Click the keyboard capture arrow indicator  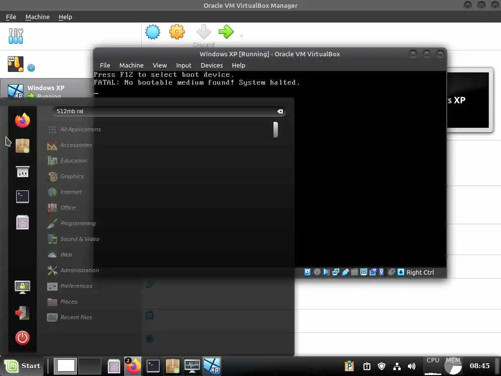pyautogui.click(x=401, y=272)
